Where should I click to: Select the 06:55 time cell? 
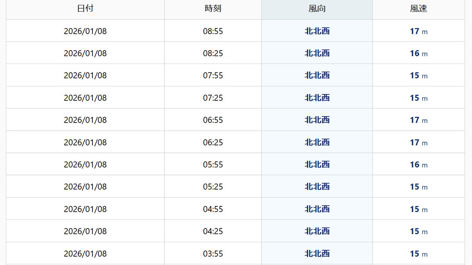click(213, 120)
